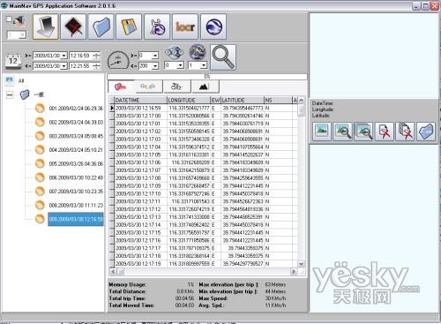Viewport: 441px width, 324px height.
Task: Click the table vertical scrollbar down arrow
Action: tap(301, 264)
